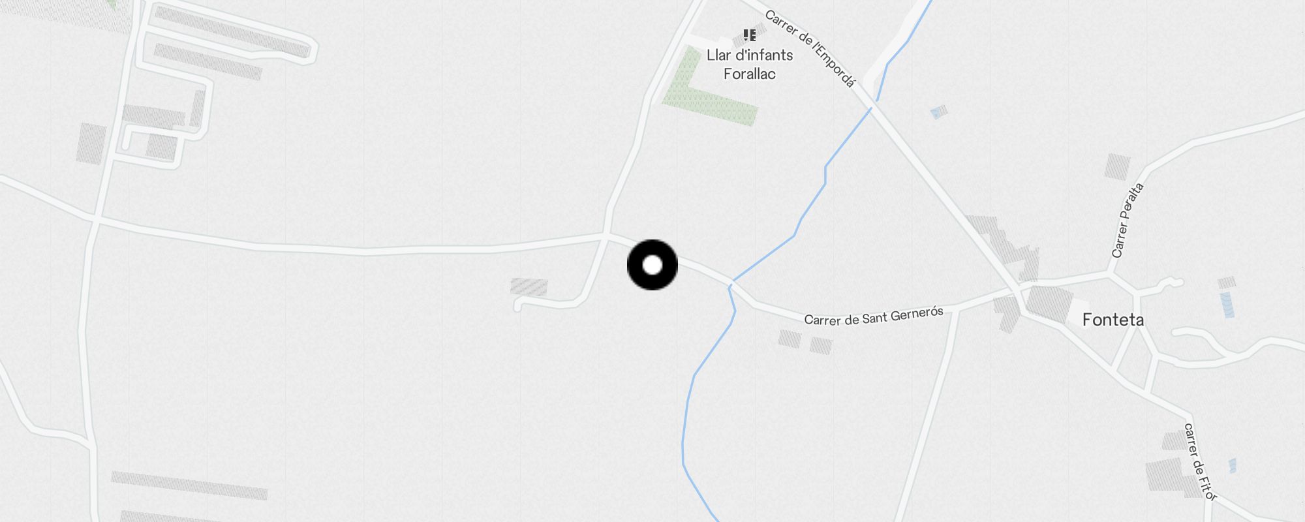The image size is (1305, 522).
Task: Select the hatched square building at the far left
Action: (x=91, y=144)
